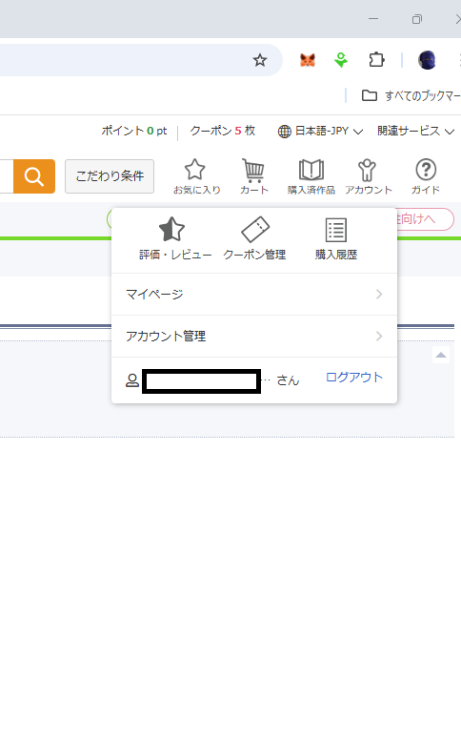Click the ログアウト link
The image size is (461, 738).
click(x=354, y=378)
